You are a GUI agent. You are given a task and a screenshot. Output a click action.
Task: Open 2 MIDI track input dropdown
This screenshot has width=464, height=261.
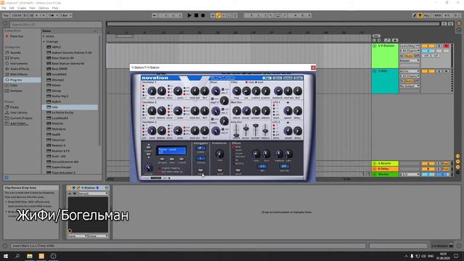tap(410, 71)
